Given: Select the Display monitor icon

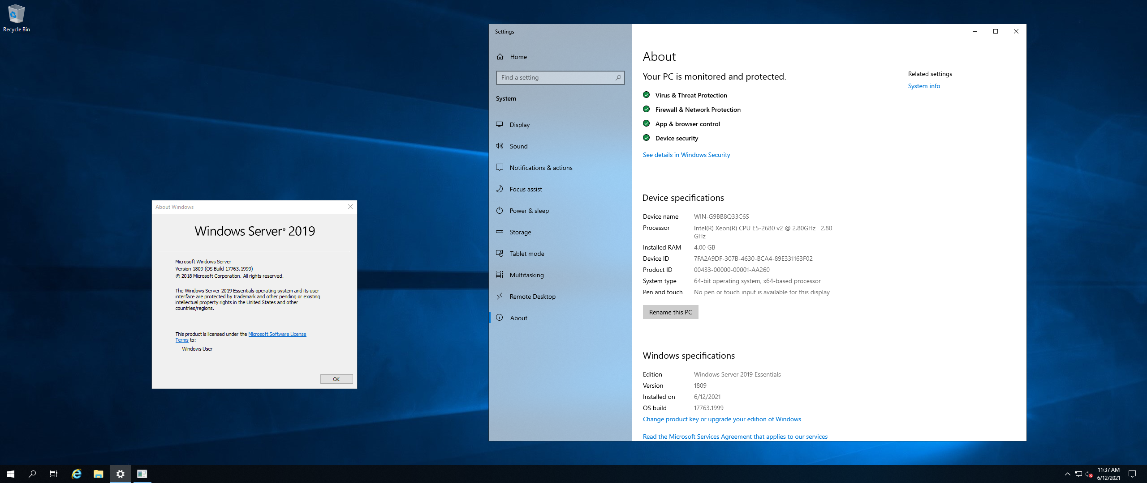Looking at the screenshot, I should click(500, 124).
